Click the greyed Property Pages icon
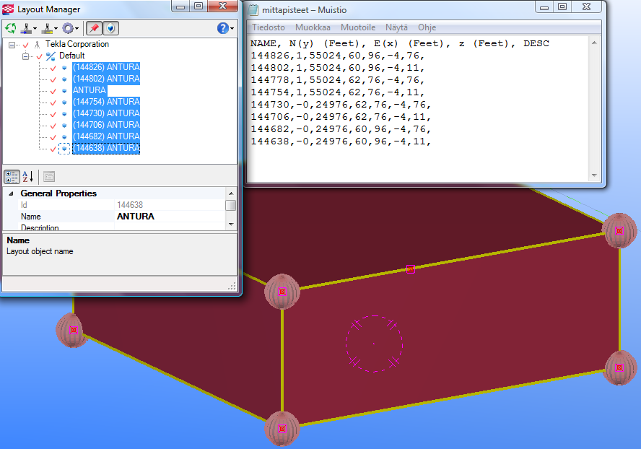 (49, 177)
